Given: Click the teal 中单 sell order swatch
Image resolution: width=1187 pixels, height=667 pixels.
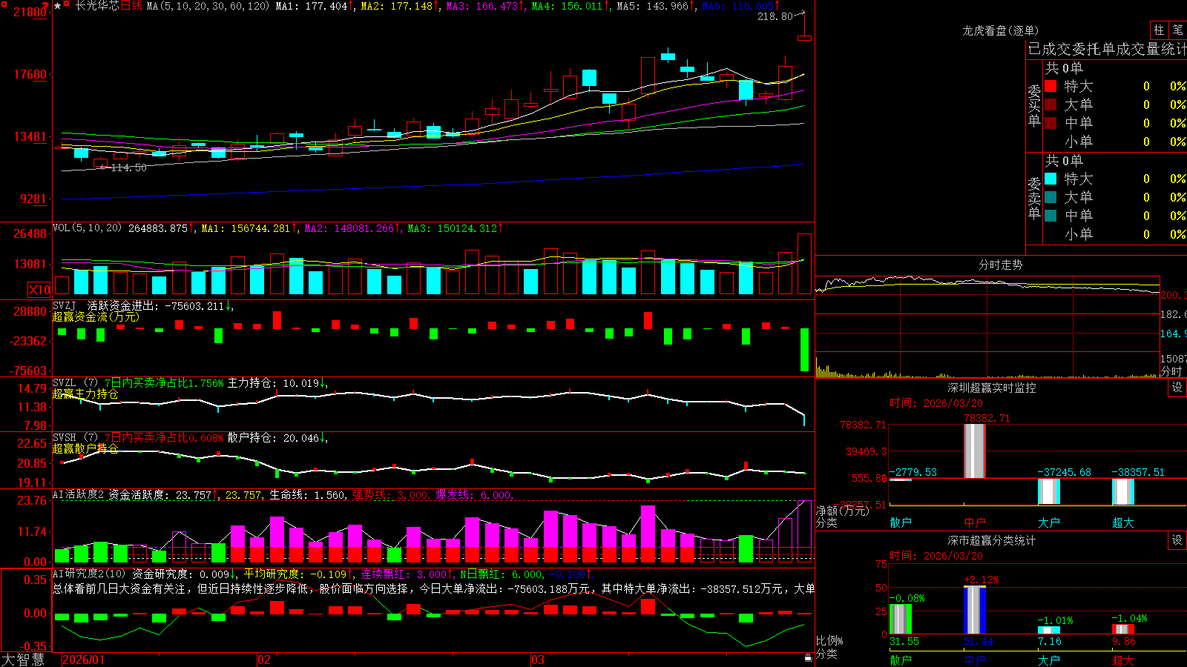Looking at the screenshot, I should click(x=1050, y=216).
